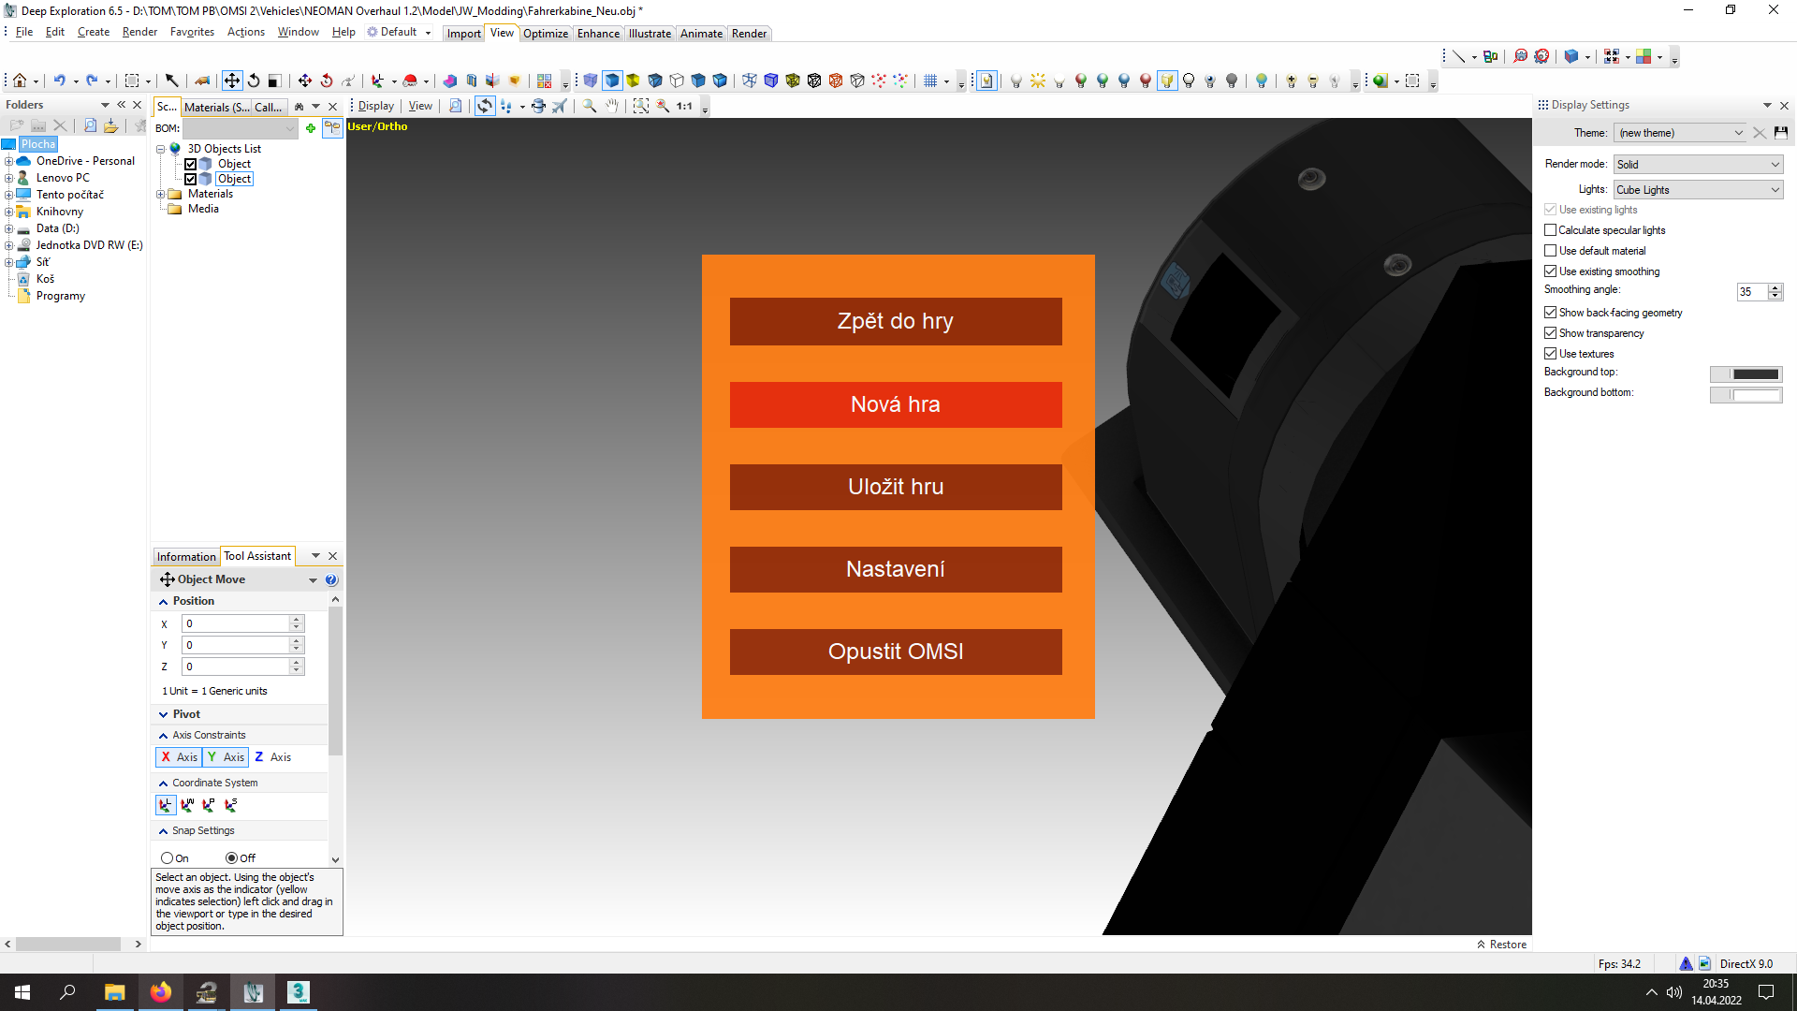1797x1011 pixels.
Task: Click the Opustit OMSI button
Action: click(x=896, y=652)
